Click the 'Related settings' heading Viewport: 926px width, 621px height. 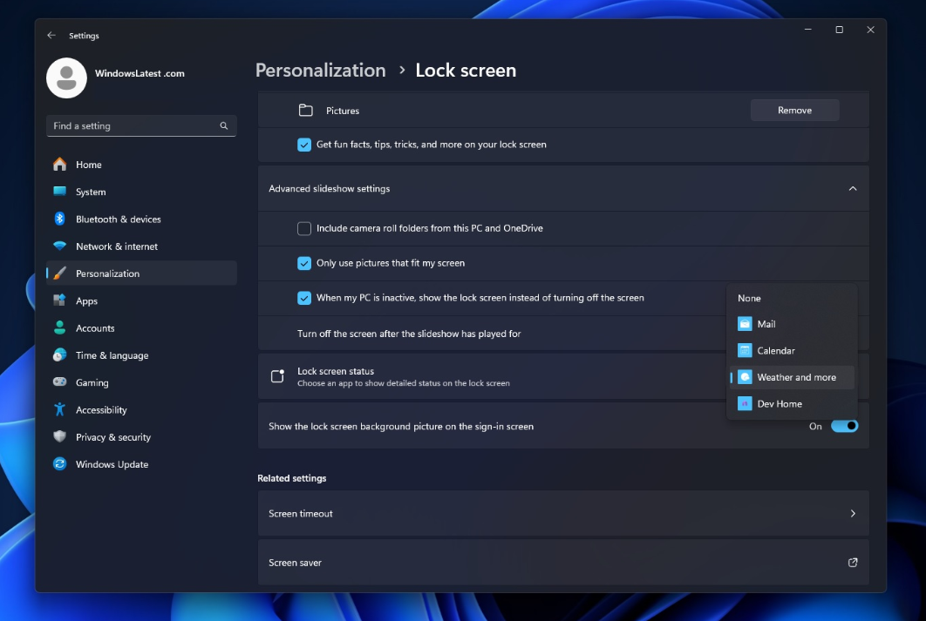292,478
